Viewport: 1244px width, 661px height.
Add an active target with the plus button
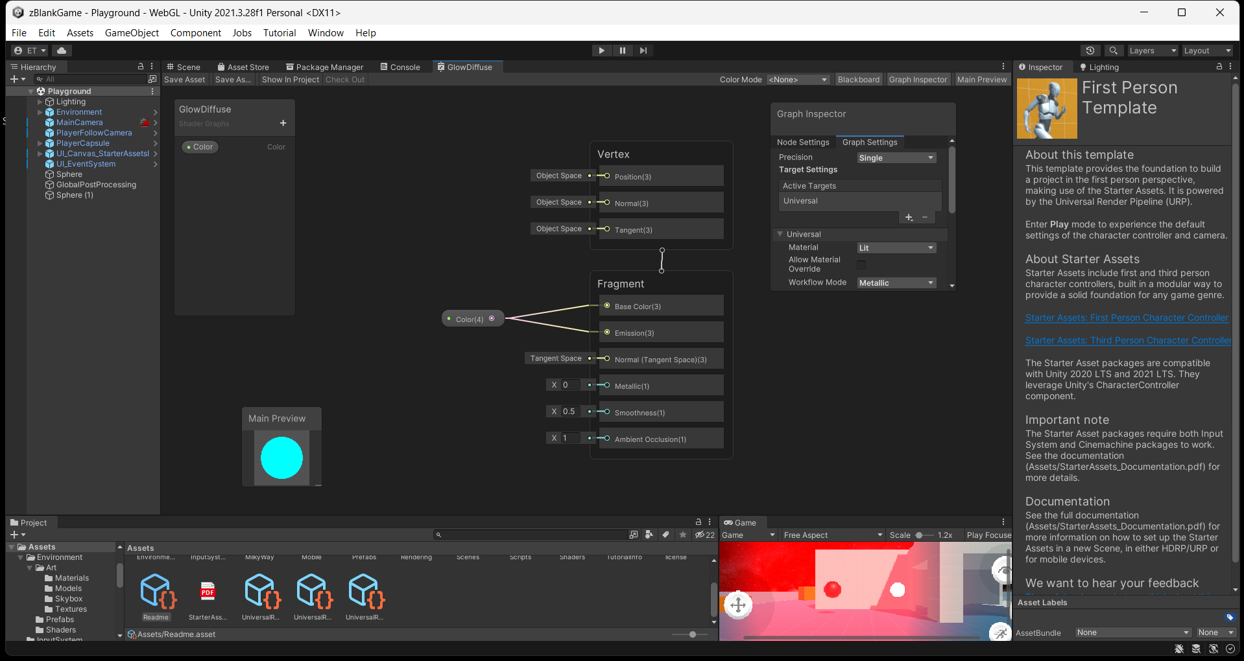[x=909, y=218]
